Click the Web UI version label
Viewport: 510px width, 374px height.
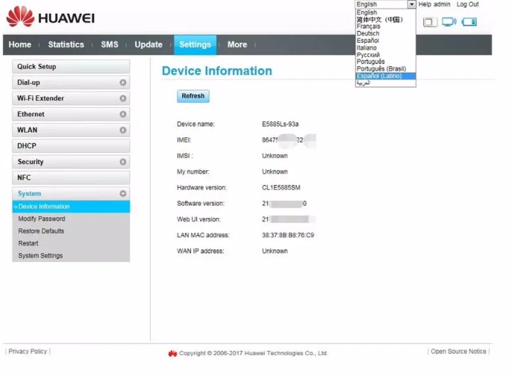click(x=198, y=219)
